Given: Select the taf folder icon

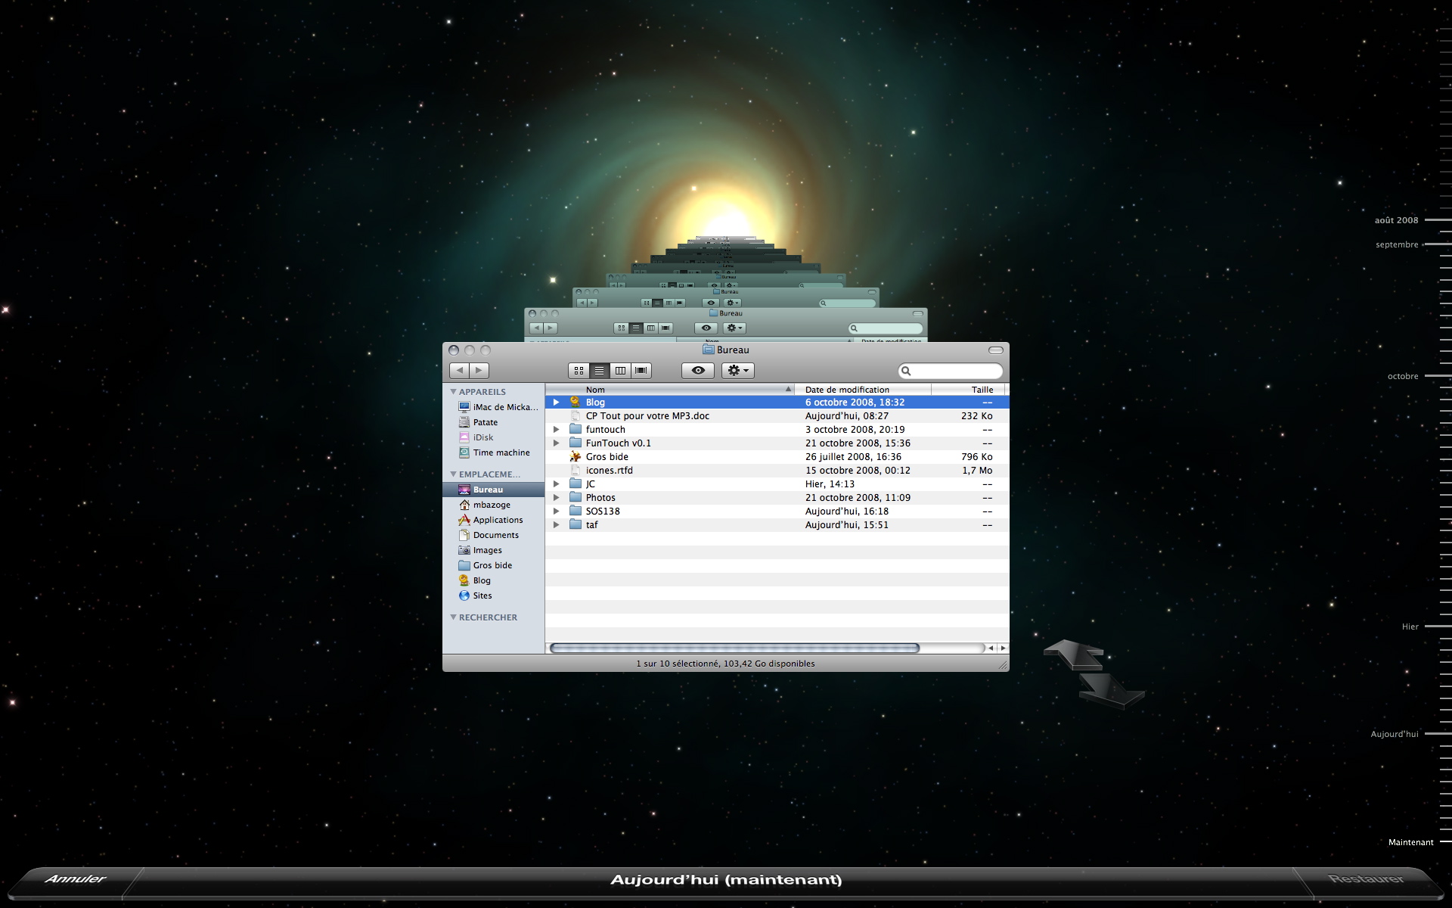Looking at the screenshot, I should pos(576,525).
